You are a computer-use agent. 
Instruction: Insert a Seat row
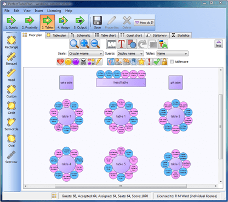click(12, 157)
